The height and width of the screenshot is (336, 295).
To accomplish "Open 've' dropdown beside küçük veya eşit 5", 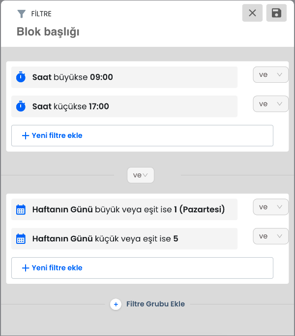I will click(270, 236).
